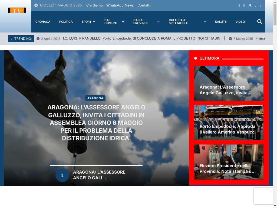This screenshot has width=277, height=208.
Task: Open the Politica menu section
Action: (x=66, y=22)
